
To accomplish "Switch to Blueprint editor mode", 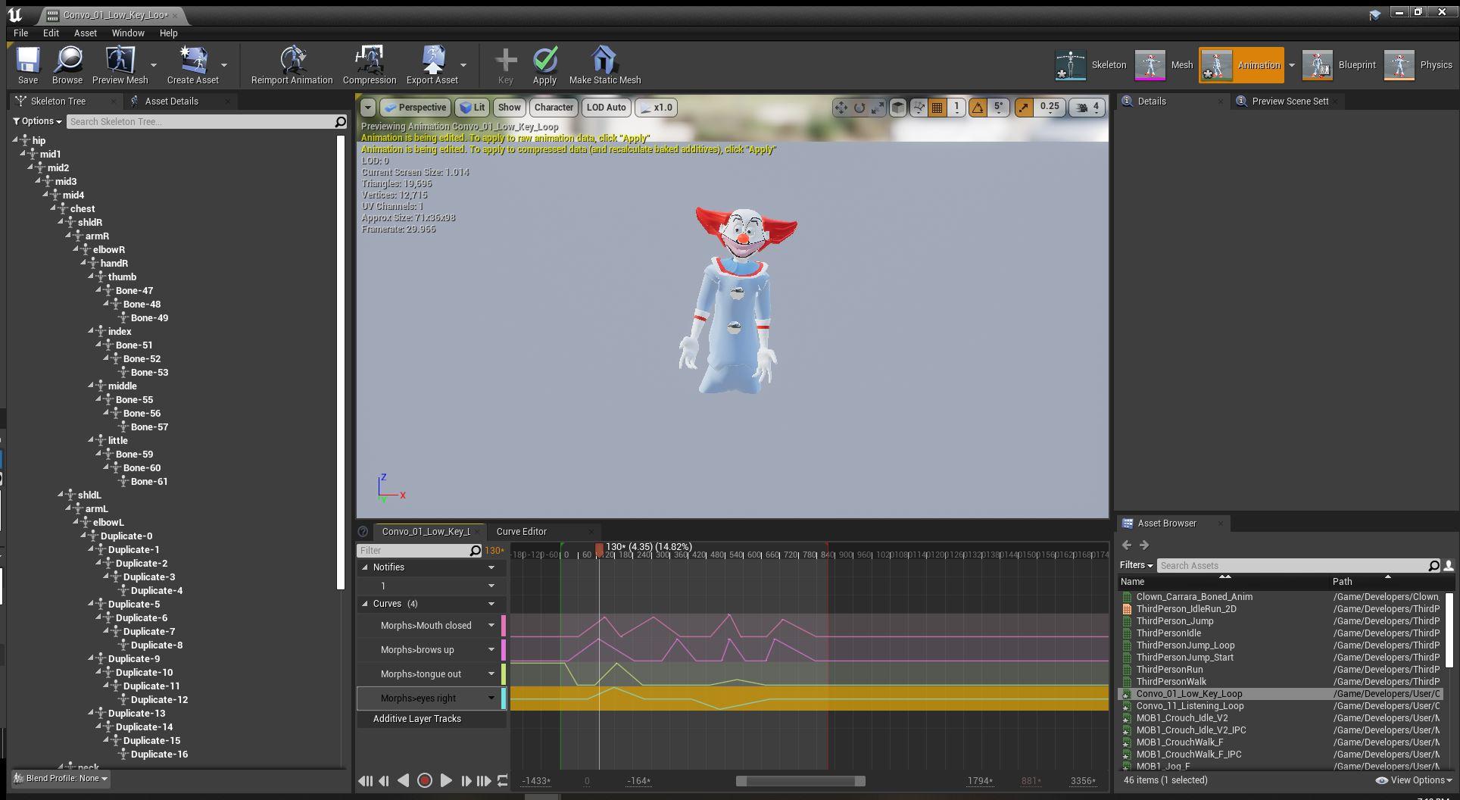I will pyautogui.click(x=1339, y=65).
